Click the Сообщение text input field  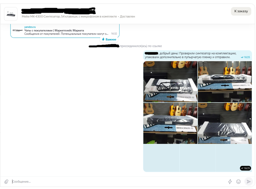coord(110,182)
